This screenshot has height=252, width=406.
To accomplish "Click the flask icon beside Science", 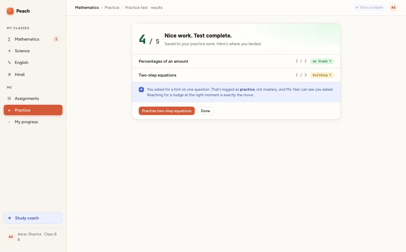I will coord(9,51).
